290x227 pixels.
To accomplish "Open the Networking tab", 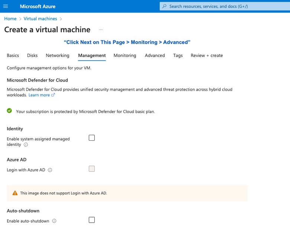I will click(x=58, y=56).
